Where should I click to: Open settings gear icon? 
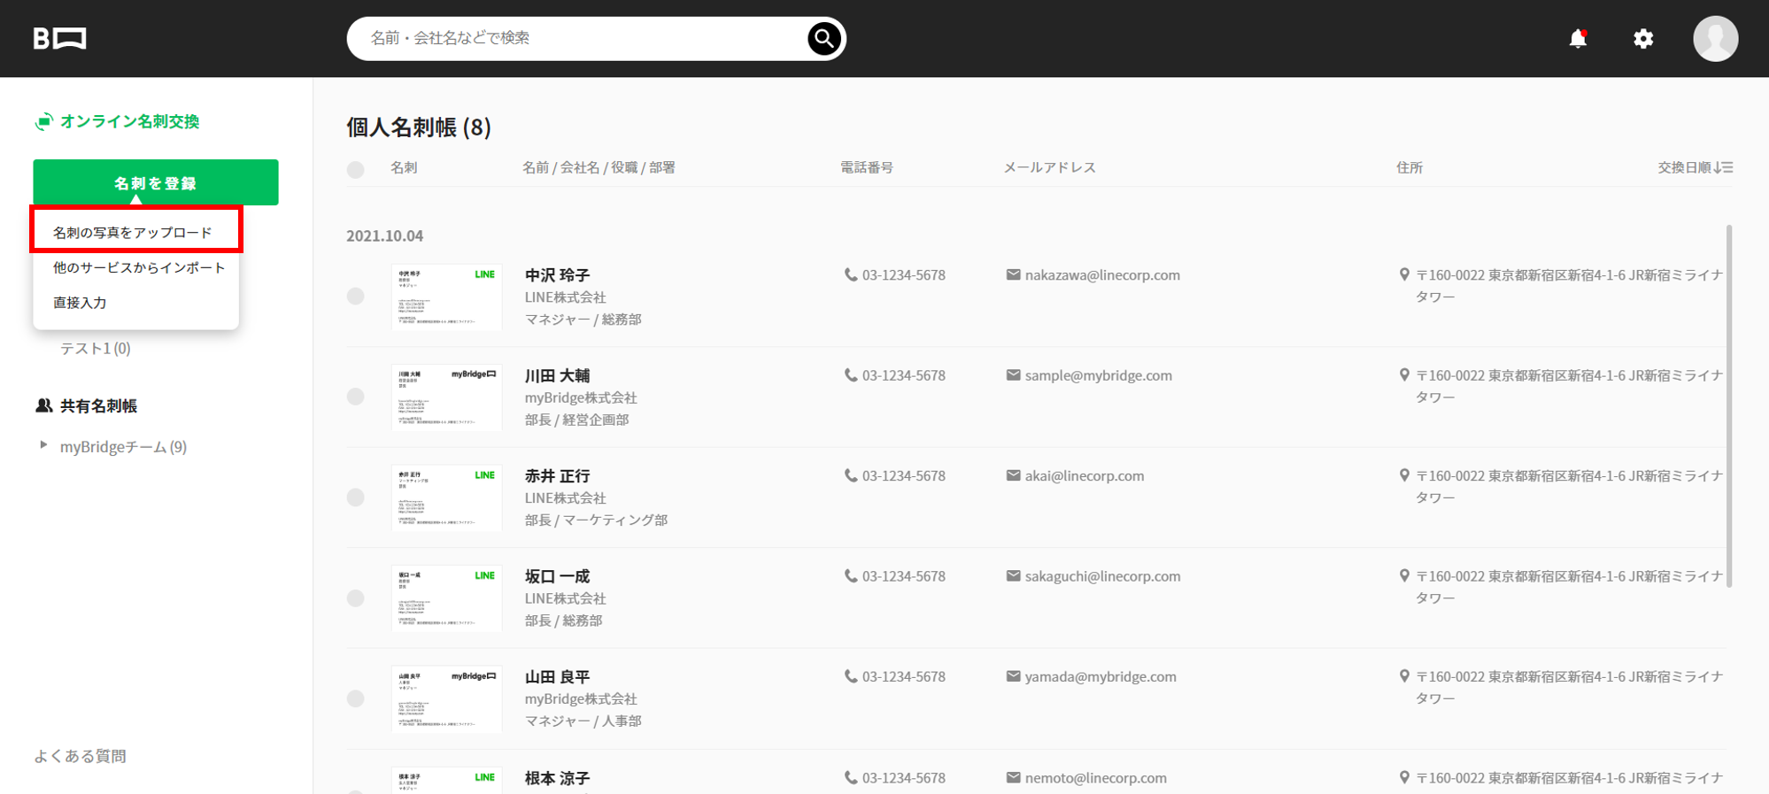[1643, 39]
